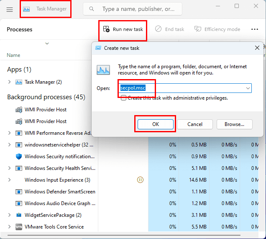Click Background processes (45) heading
Image resolution: width=266 pixels, height=239 pixels.
coord(46,97)
